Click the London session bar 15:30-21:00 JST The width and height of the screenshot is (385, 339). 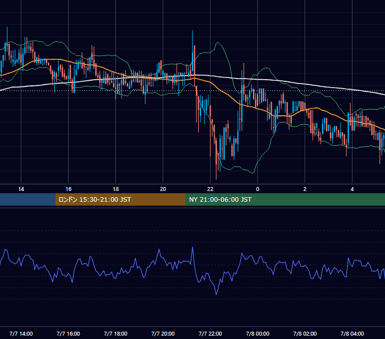click(120, 199)
